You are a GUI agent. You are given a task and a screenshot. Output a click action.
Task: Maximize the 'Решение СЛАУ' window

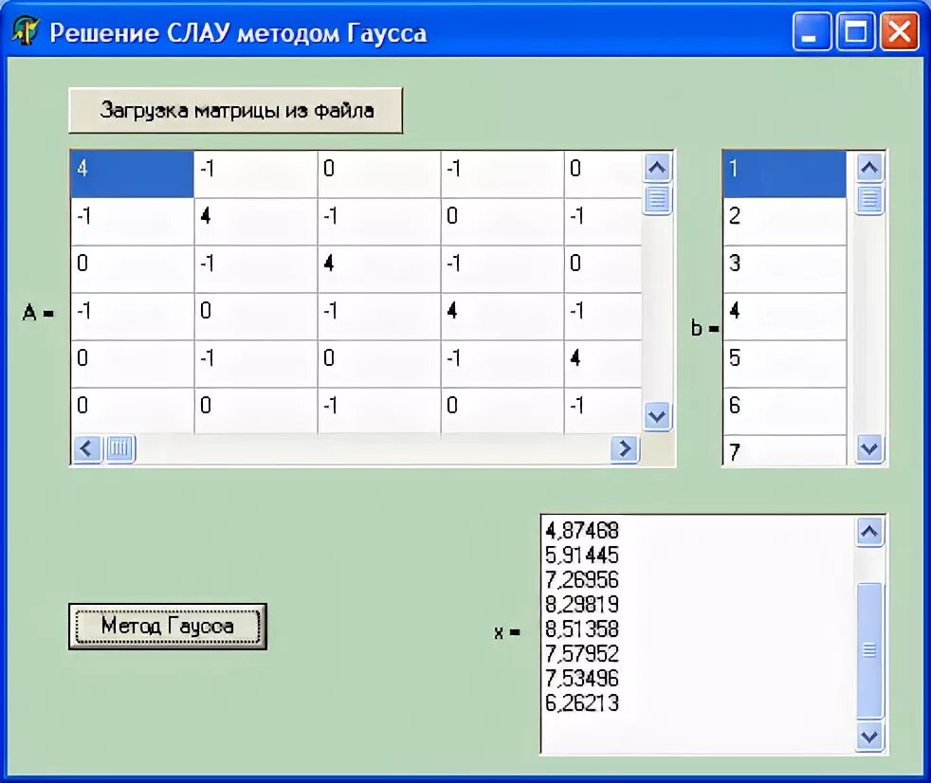coord(855,31)
